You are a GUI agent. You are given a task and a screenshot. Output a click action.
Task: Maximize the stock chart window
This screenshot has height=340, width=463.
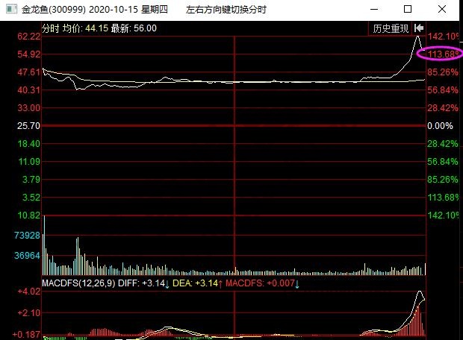point(407,9)
